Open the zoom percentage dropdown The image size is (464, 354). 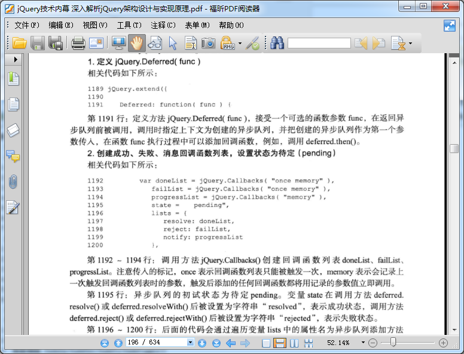(x=363, y=343)
